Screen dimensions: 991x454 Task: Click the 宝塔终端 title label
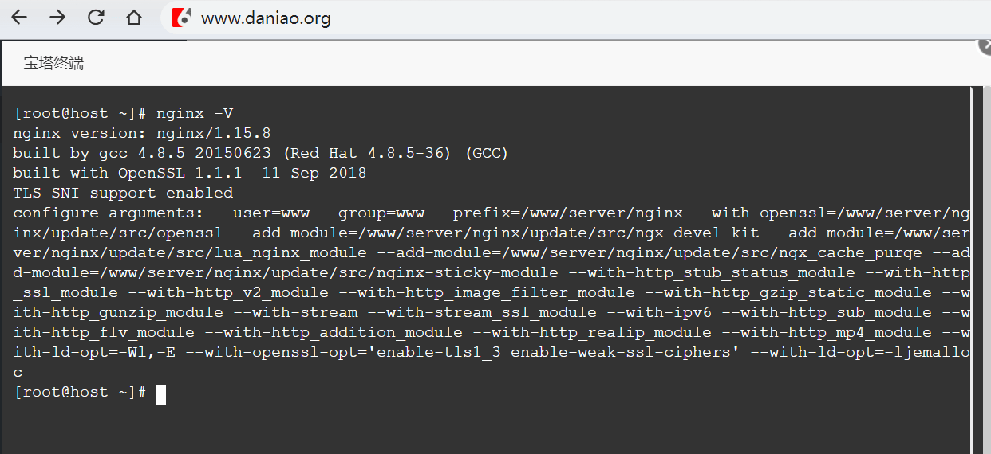pos(53,63)
